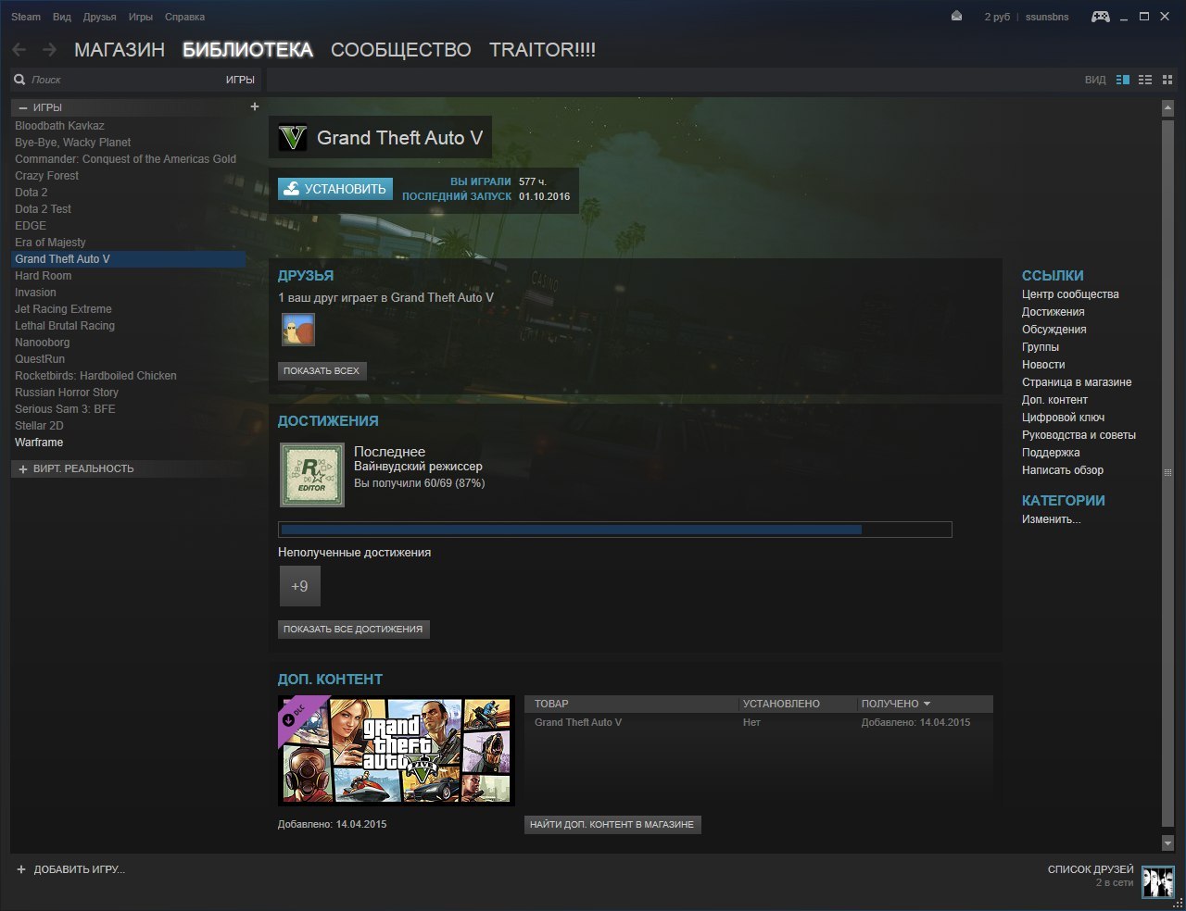Open Центр сообщества link
The height and width of the screenshot is (911, 1186).
point(1070,294)
